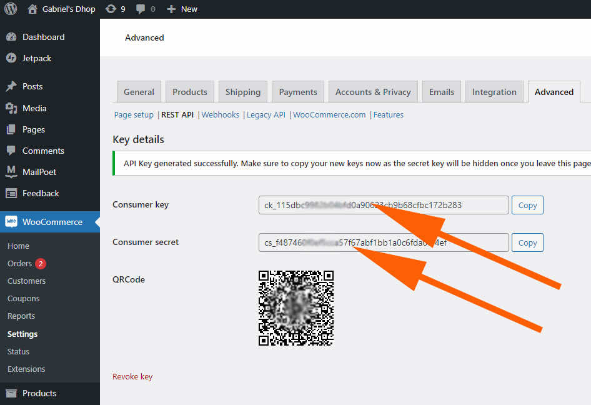Open Webhooks section link

pyautogui.click(x=220, y=114)
